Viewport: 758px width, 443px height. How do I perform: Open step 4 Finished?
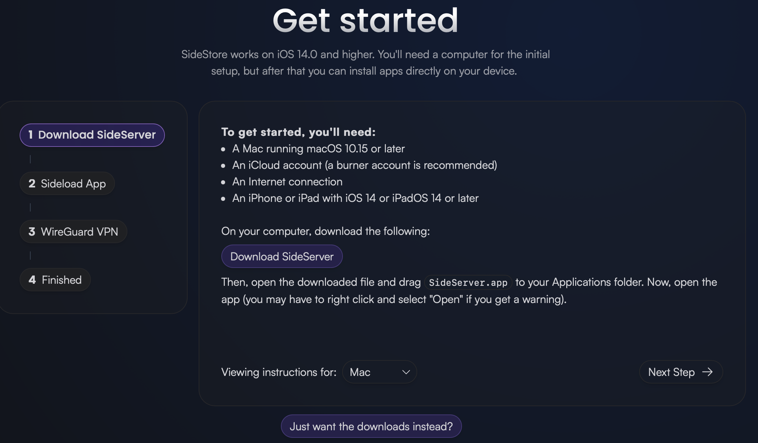pyautogui.click(x=55, y=280)
